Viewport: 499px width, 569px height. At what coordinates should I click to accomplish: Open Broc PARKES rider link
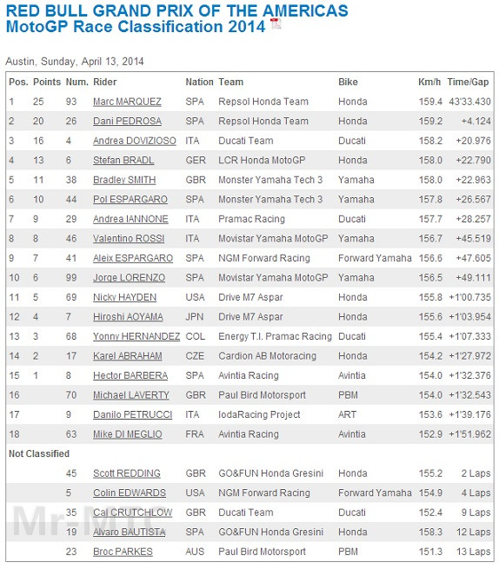[x=123, y=552]
